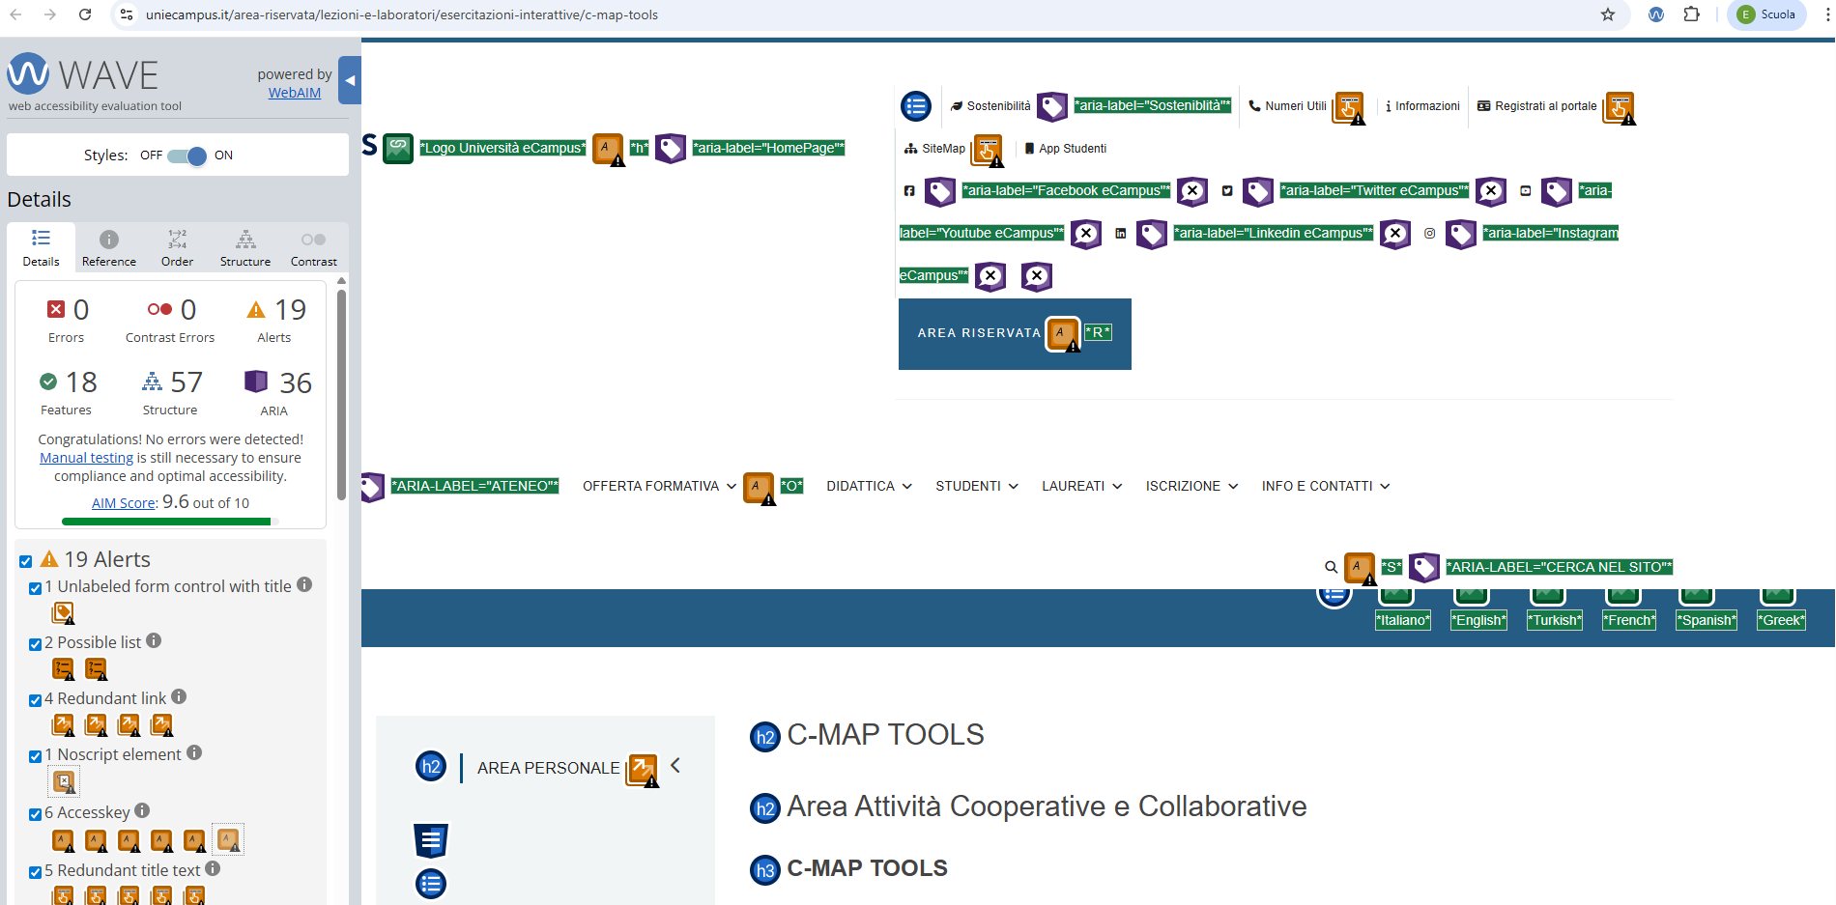Collapse the AREA PERSONALE sidebar with its chevron
Viewport: 1836px width, 905px height.
click(x=675, y=766)
